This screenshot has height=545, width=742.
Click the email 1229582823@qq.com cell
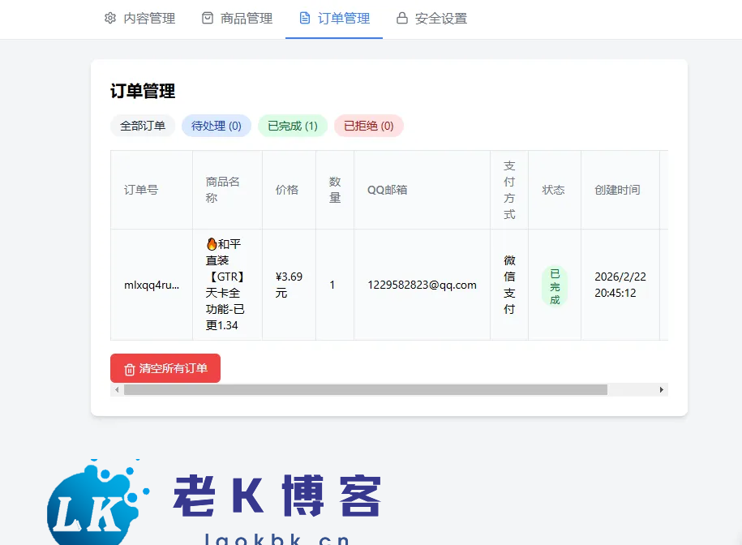coord(422,285)
